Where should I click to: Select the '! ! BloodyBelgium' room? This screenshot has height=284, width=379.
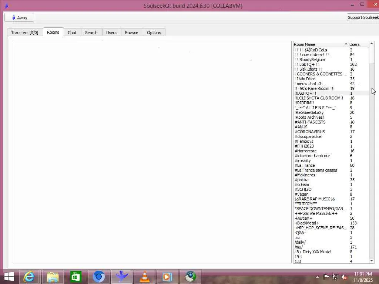coord(331,60)
